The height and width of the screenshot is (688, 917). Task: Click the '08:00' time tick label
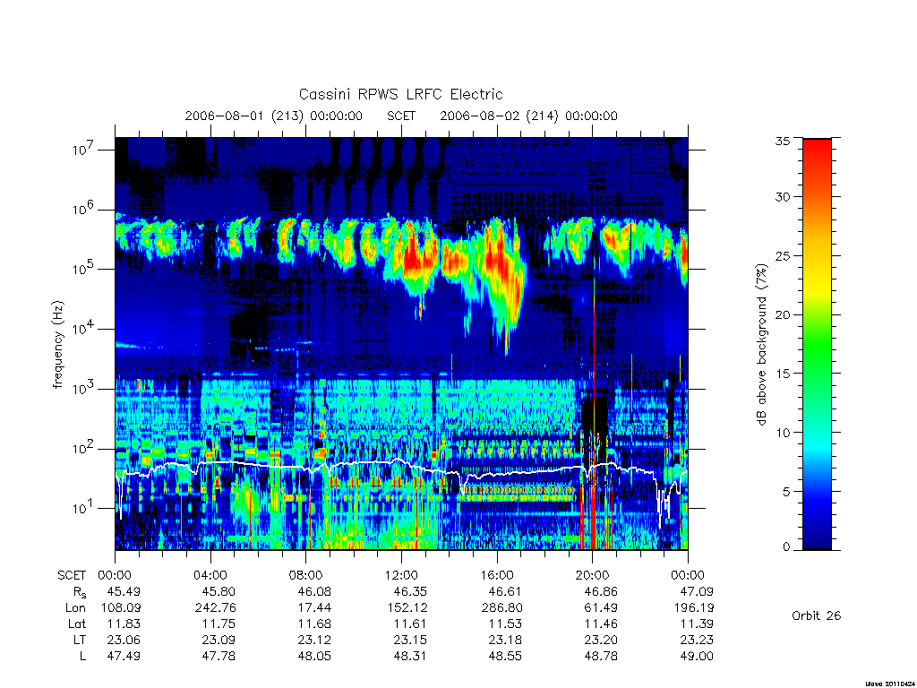point(305,575)
